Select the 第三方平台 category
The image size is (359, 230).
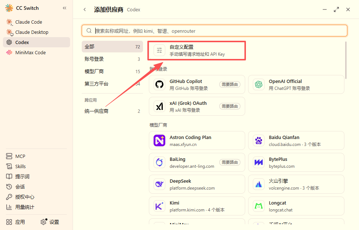pyautogui.click(x=112, y=84)
